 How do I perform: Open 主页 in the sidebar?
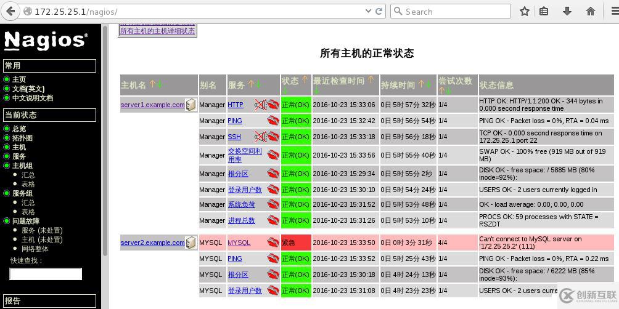pyautogui.click(x=19, y=79)
